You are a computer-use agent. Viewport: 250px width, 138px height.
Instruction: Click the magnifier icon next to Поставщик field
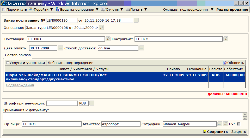pyautogui.click(x=108, y=39)
